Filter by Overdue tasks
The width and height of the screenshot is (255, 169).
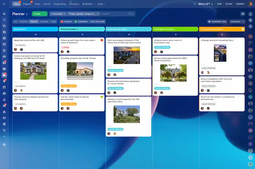pyautogui.click(x=66, y=21)
